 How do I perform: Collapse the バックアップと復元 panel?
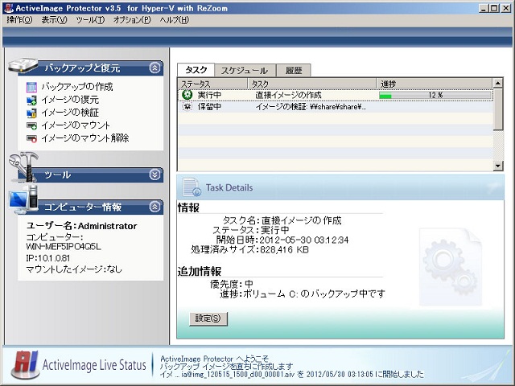coord(154,68)
